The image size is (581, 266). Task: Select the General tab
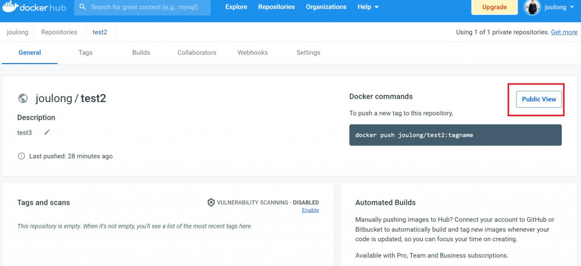(30, 53)
